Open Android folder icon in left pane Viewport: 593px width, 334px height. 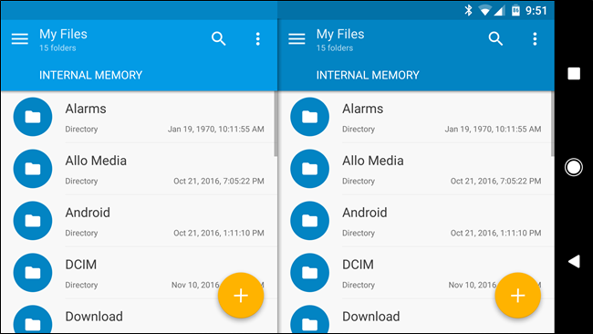coord(33,221)
